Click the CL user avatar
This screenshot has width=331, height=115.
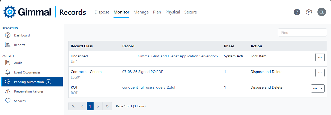[x=321, y=12]
